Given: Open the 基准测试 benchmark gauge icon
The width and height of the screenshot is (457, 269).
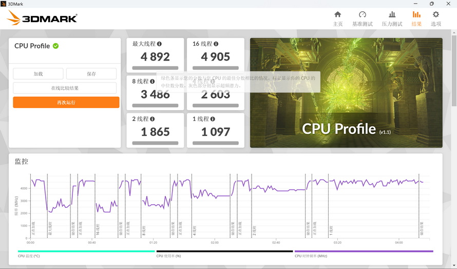Looking at the screenshot, I should click(x=363, y=14).
